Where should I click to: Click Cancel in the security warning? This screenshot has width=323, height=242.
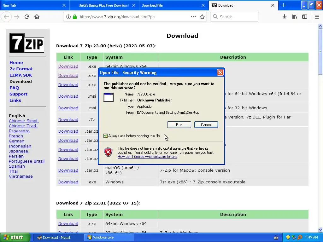pos(206,125)
